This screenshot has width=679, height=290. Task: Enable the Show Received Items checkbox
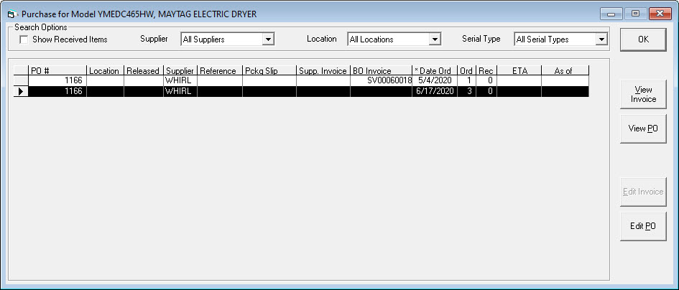click(24, 39)
